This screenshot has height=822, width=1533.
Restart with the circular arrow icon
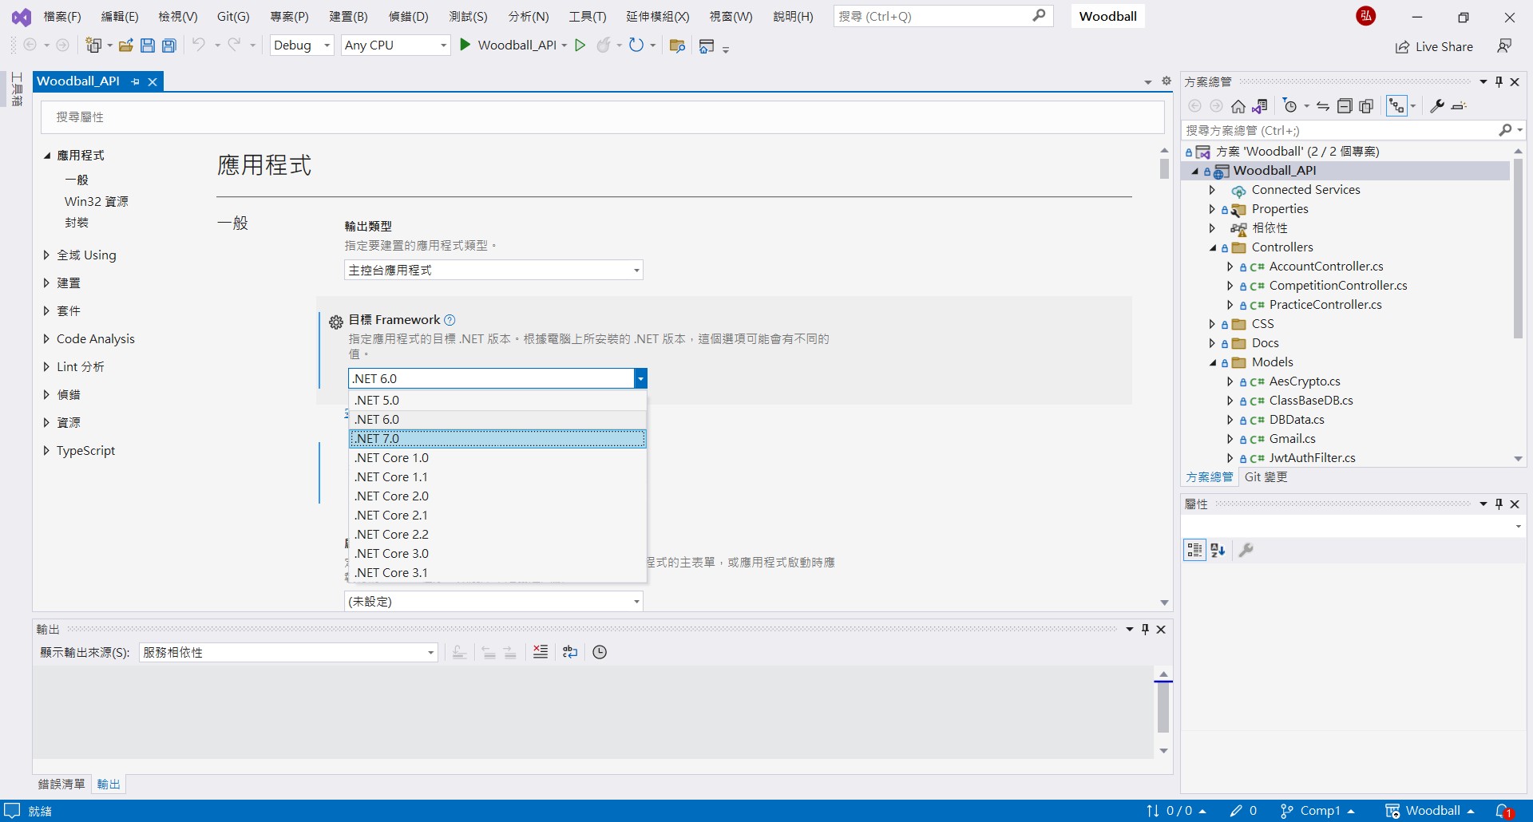click(636, 45)
